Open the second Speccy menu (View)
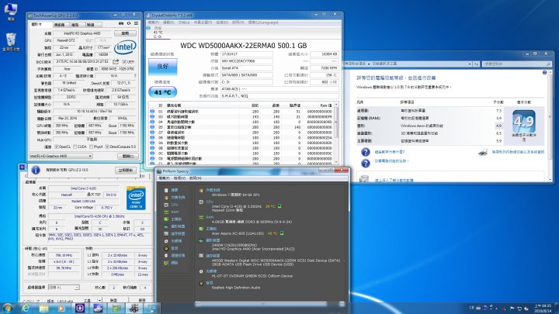 [179, 178]
